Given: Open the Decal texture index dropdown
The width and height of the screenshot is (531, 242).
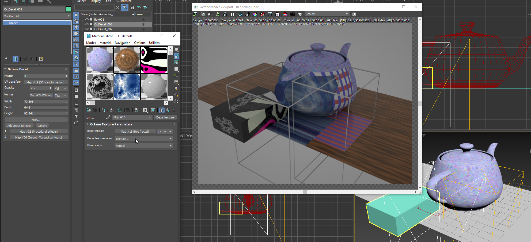Looking at the screenshot, I should (144, 139).
